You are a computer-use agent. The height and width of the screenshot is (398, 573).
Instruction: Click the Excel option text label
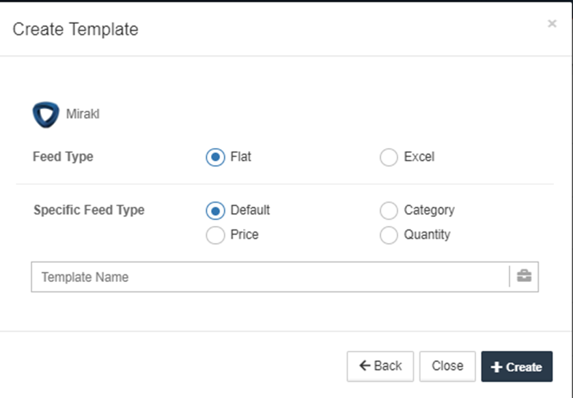[x=419, y=156]
